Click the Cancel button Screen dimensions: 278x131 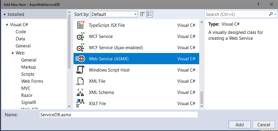tap(264, 125)
